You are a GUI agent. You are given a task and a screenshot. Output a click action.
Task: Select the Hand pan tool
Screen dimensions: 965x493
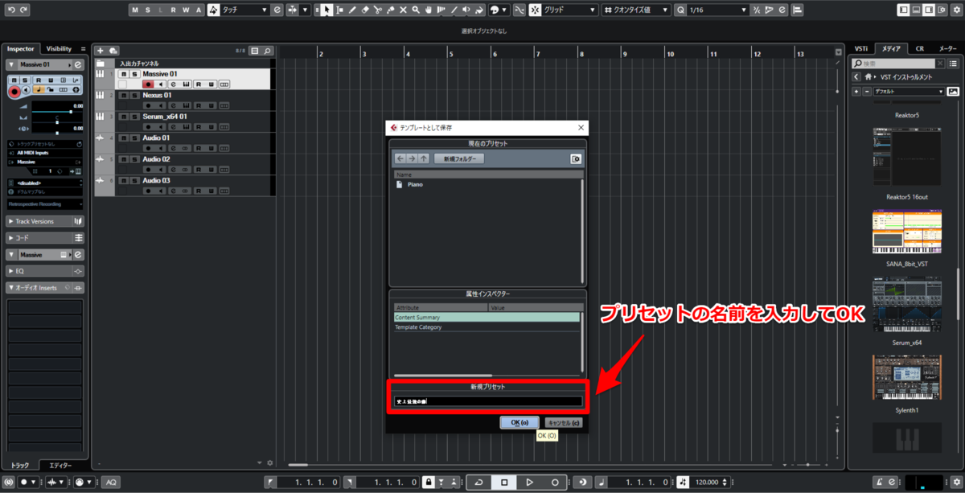tap(429, 10)
